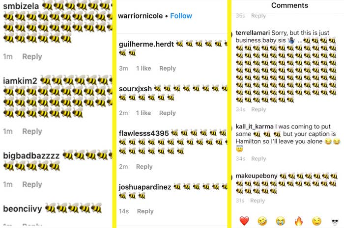Reply to iamkim2's comment

tap(32, 131)
